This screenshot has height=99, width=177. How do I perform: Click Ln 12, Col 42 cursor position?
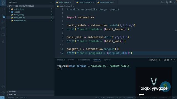pyautogui.click(x=100, y=98)
